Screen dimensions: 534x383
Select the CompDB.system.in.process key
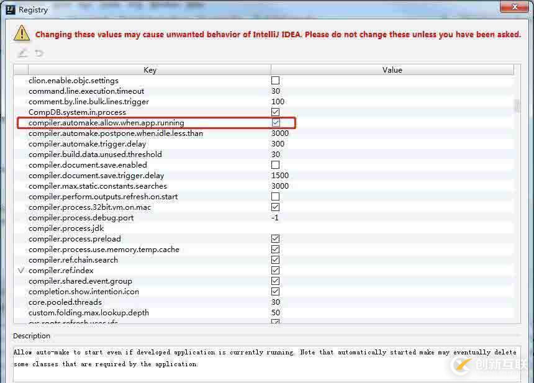click(78, 112)
